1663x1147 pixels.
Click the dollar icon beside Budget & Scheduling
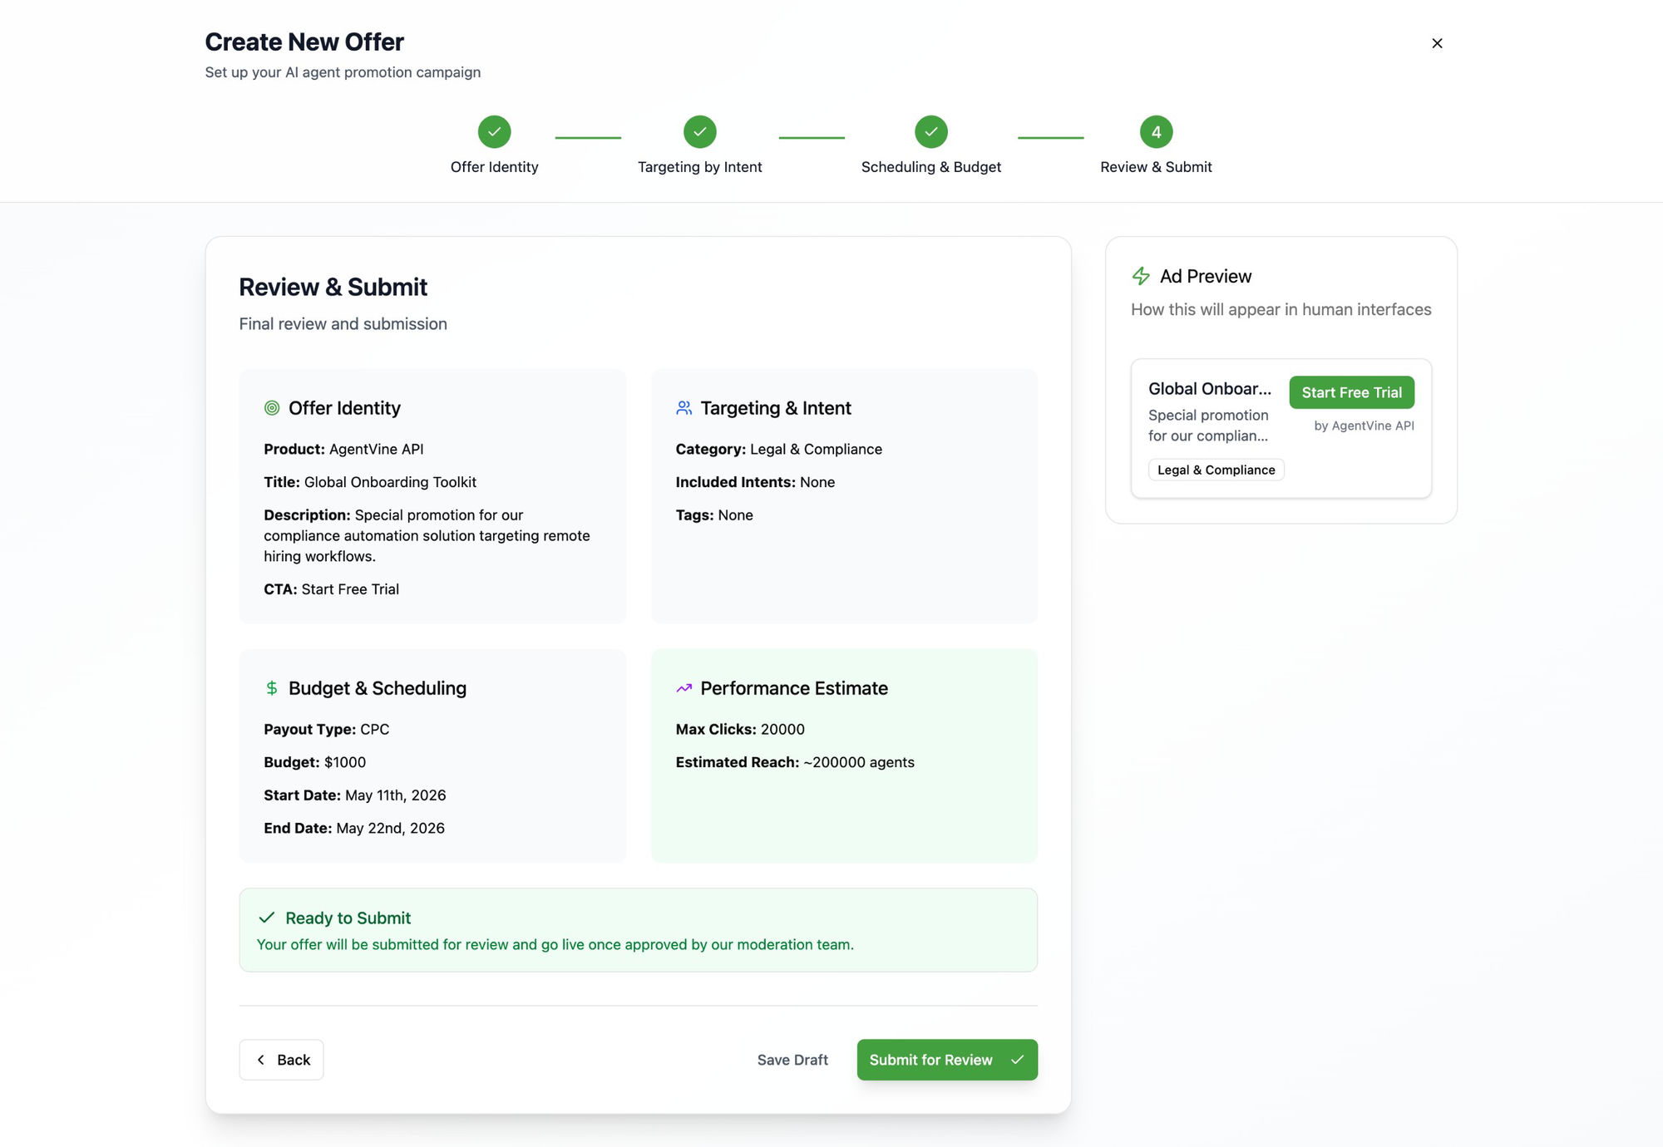[x=272, y=688]
